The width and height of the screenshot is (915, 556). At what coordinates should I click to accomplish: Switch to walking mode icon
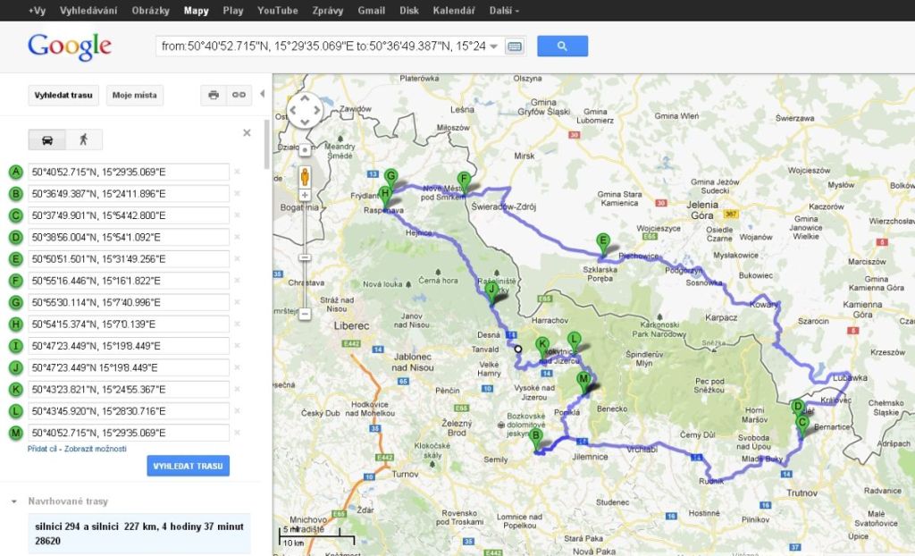[84, 139]
